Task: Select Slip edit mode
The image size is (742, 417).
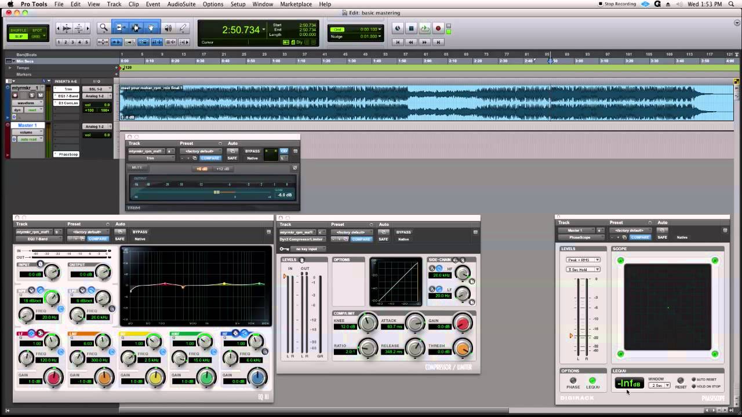Action: coord(18,36)
